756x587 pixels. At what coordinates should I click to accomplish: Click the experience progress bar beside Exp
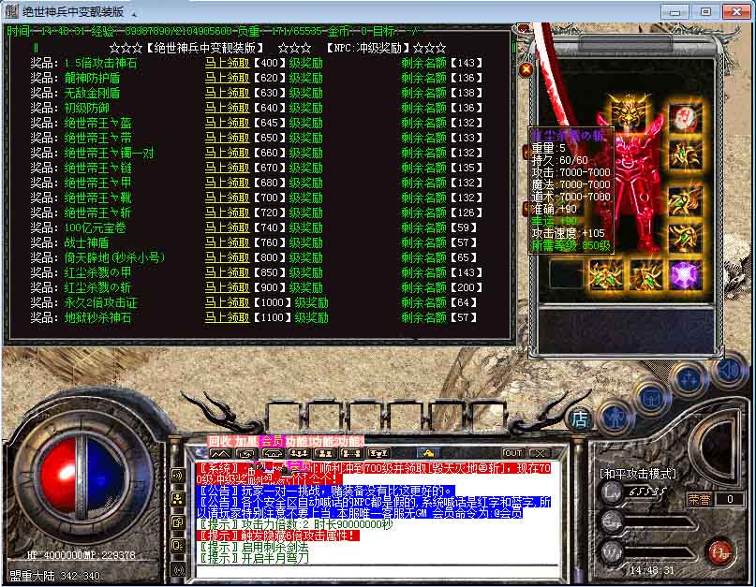(659, 521)
